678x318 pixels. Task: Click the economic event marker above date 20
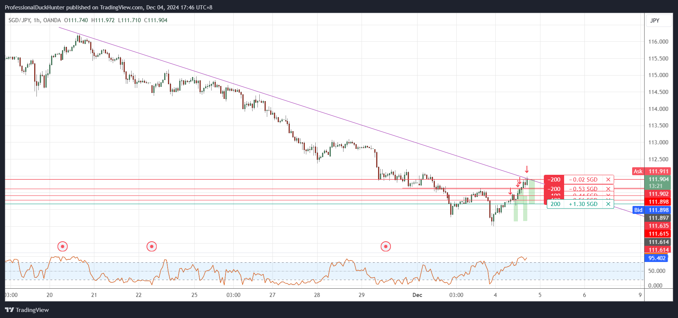[x=62, y=247]
